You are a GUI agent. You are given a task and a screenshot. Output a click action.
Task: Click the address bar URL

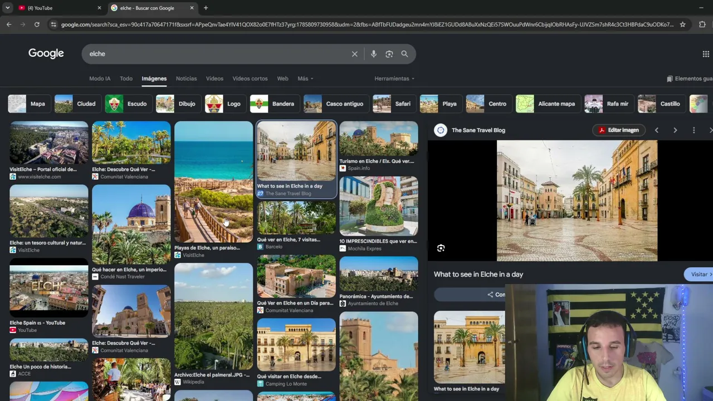coord(367,25)
